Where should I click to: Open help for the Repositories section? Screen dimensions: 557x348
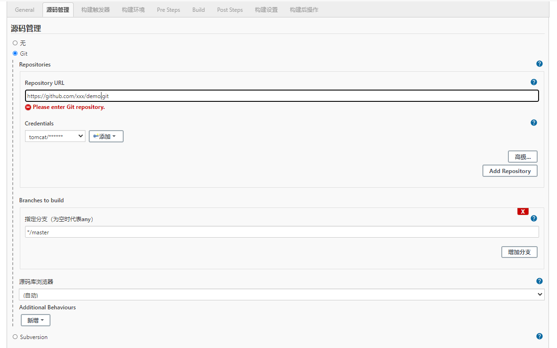(539, 64)
